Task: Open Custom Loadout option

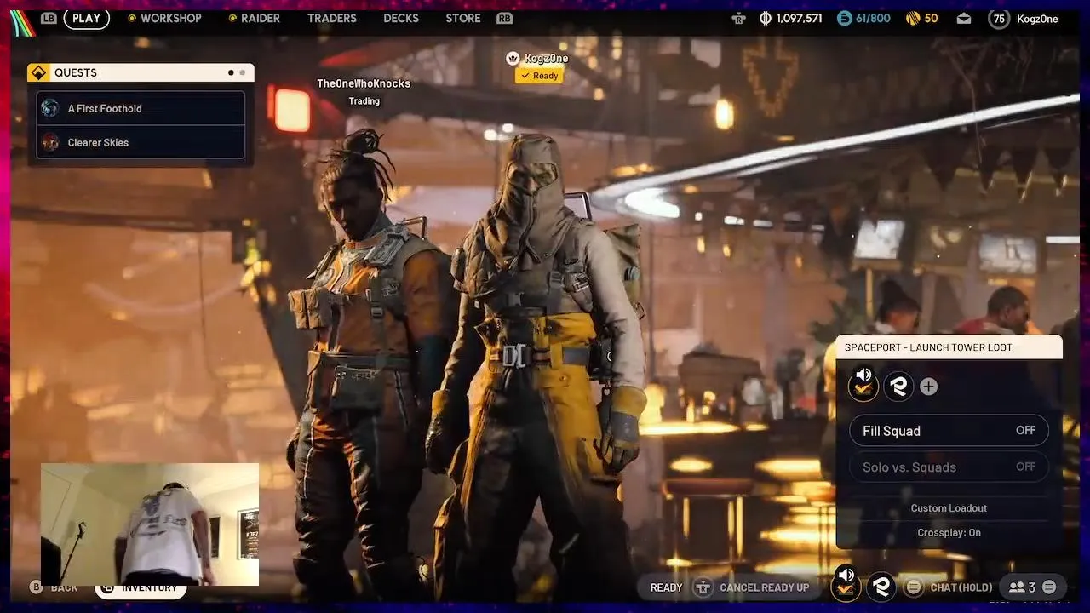Action: tap(949, 508)
